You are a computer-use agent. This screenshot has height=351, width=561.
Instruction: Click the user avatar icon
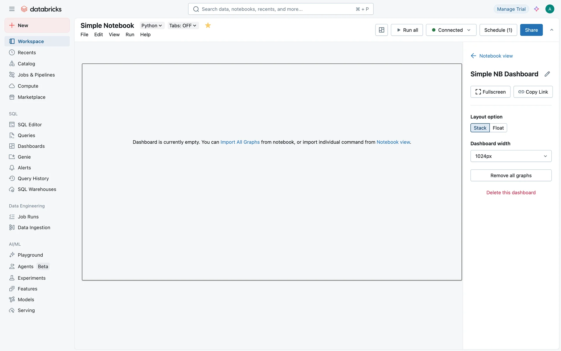click(549, 9)
